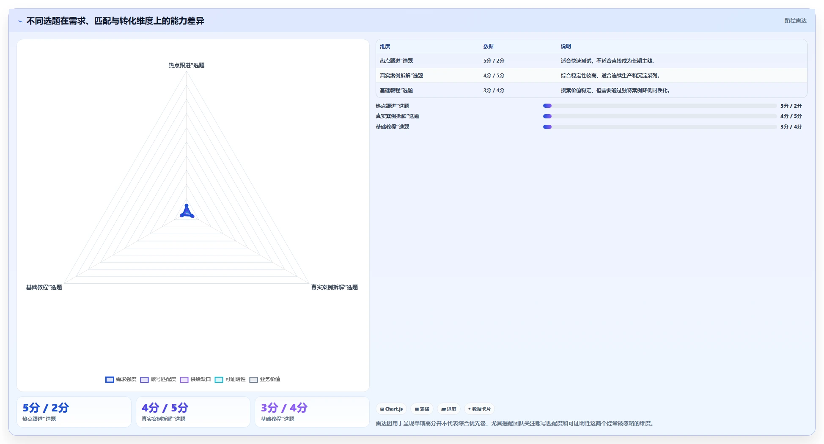Open the 3分 / 4分 基础教程 data card
824x444 pixels.
coord(312,412)
